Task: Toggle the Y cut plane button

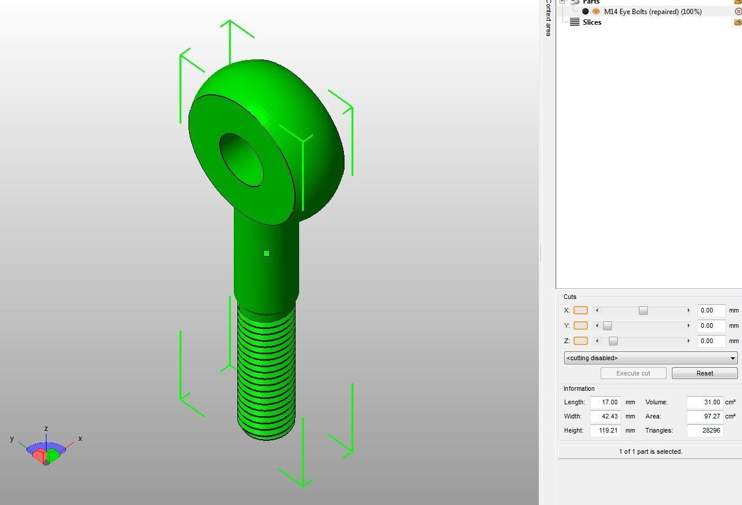Action: pos(581,325)
